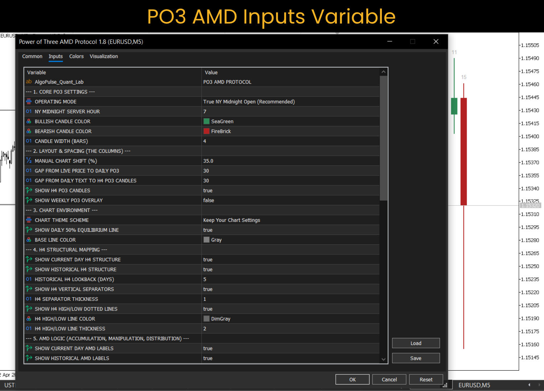Click the chart grid icon near EURUSD,M5 status
The image size is (544, 391).
click(446, 385)
